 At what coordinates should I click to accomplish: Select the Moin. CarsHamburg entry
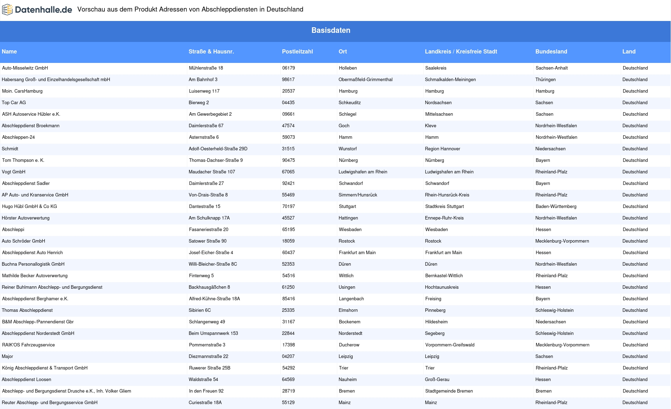point(22,91)
